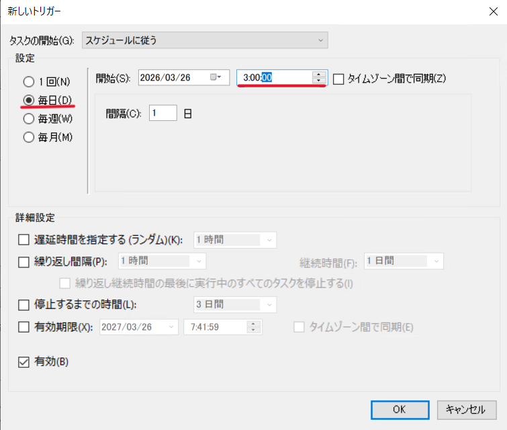Select the 毎日 radio button
Screen dimensions: 507x430
click(x=28, y=100)
